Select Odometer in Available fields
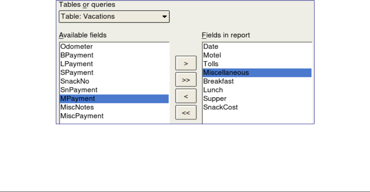370x192 pixels. pos(77,46)
